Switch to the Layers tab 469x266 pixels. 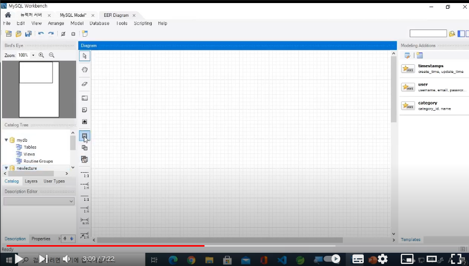[31, 181]
